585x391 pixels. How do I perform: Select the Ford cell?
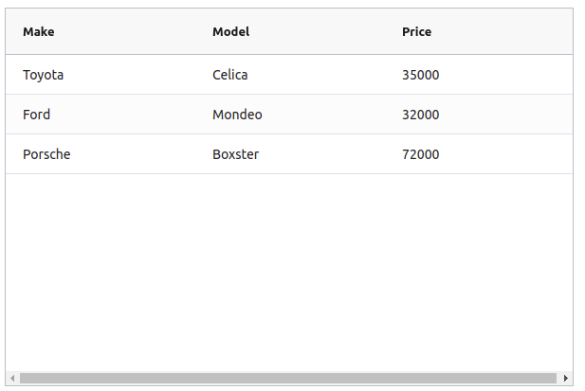pyautogui.click(x=37, y=115)
